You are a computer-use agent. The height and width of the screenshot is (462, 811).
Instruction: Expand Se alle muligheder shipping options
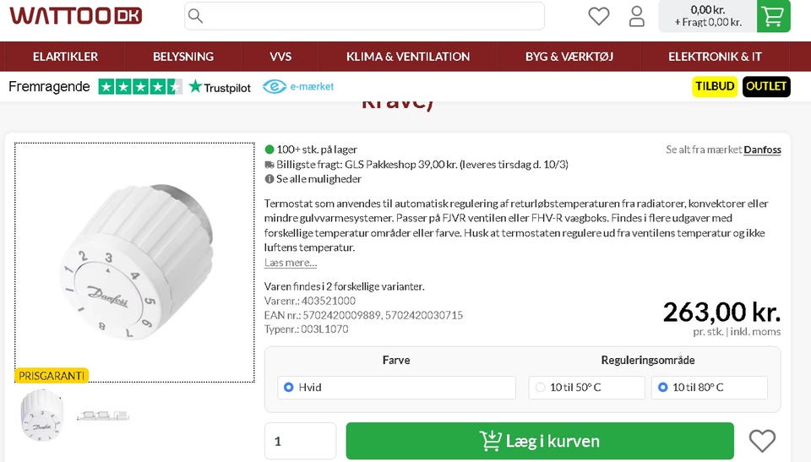click(318, 179)
